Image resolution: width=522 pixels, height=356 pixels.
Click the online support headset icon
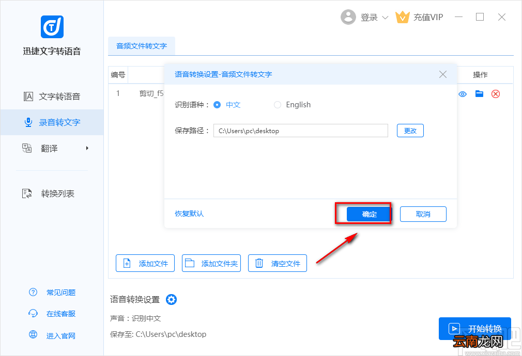(33, 314)
